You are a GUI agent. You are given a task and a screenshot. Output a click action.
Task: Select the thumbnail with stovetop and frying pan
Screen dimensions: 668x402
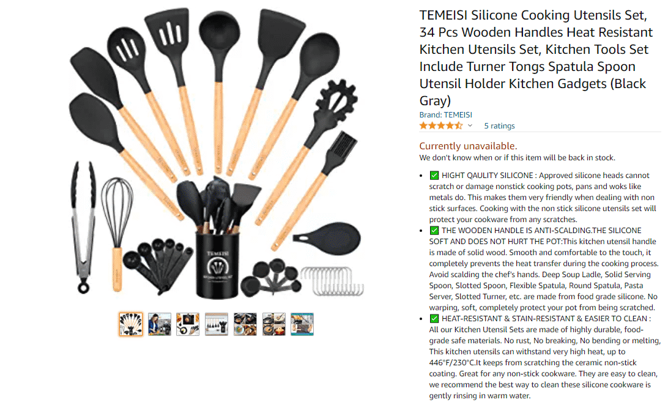coord(188,324)
